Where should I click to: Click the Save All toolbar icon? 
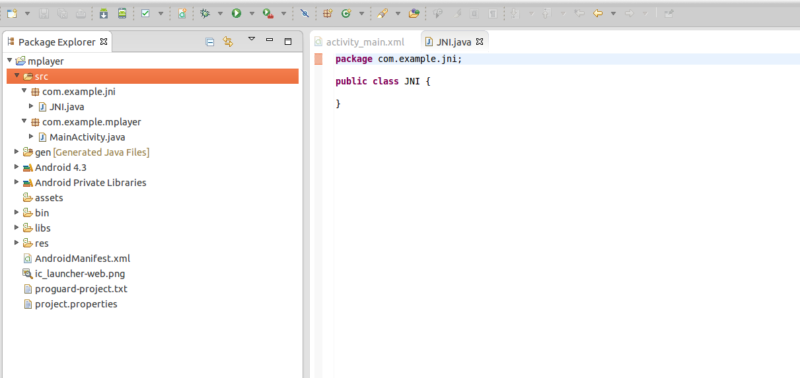[62, 13]
